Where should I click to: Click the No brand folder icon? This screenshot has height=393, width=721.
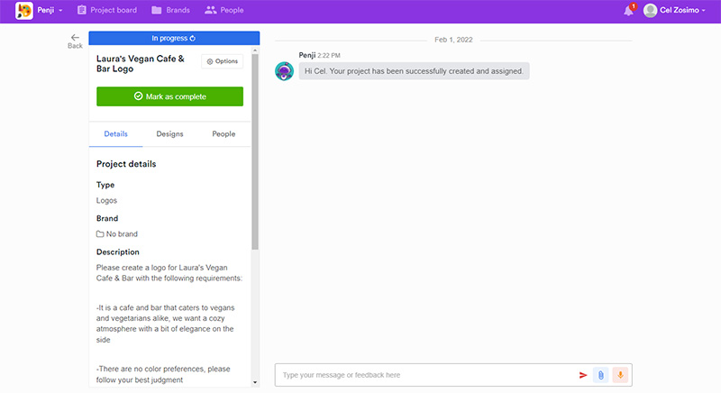100,234
